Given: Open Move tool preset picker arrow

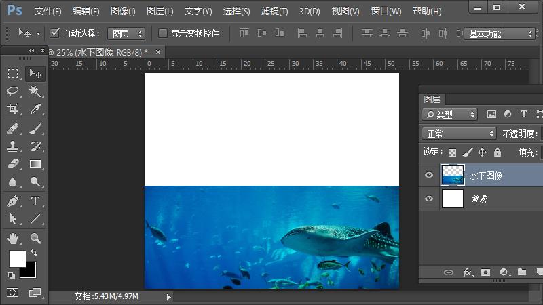Looking at the screenshot, I should coord(38,33).
